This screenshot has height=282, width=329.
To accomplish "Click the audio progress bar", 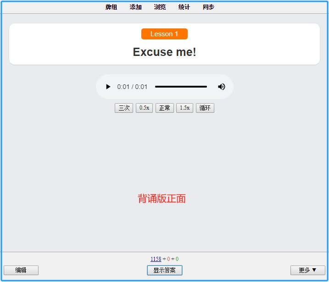I will (181, 87).
